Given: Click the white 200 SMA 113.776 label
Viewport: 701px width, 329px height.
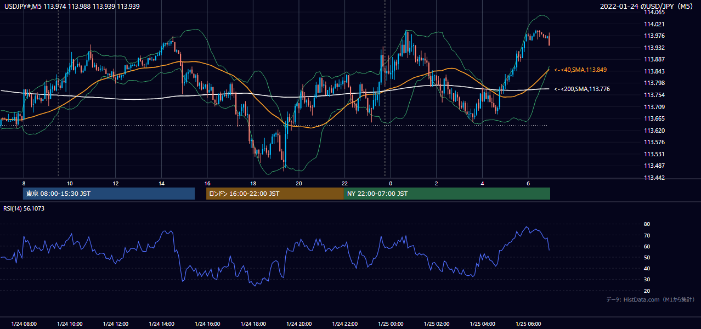Looking at the screenshot, I should tap(582, 89).
